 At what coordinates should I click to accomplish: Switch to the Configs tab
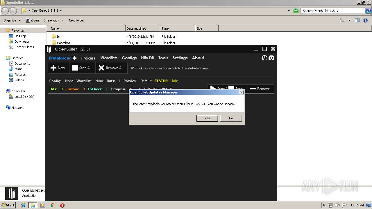point(129,58)
